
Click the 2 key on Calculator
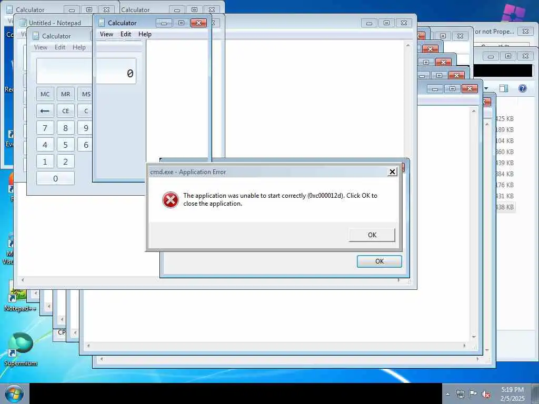click(66, 162)
